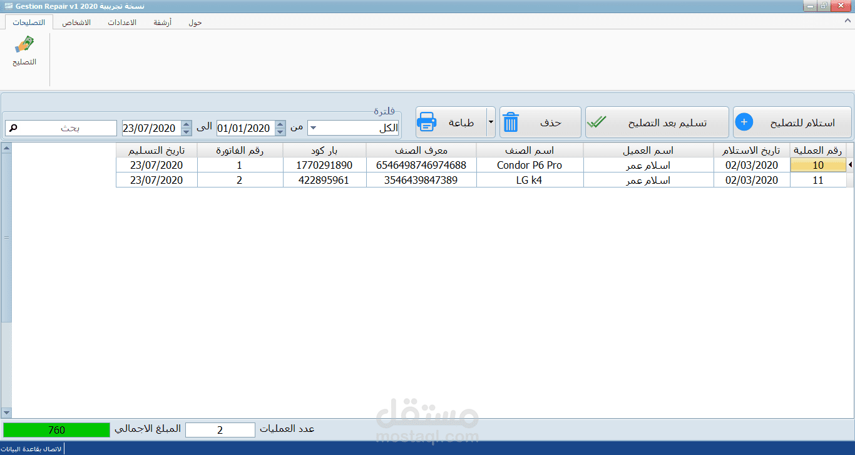Open the أرشفة tab
Viewport: 855px width, 455px height.
(163, 22)
